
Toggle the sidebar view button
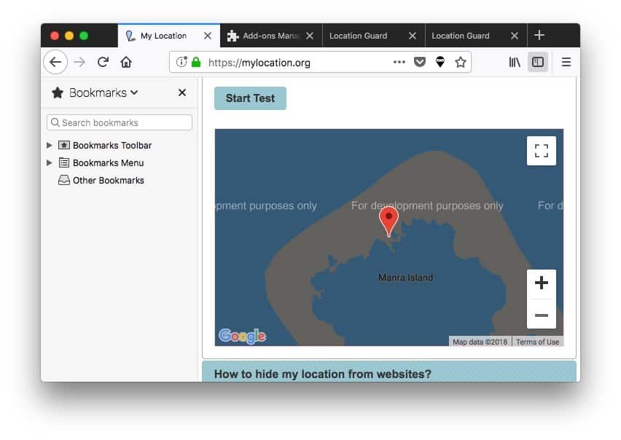(x=538, y=63)
